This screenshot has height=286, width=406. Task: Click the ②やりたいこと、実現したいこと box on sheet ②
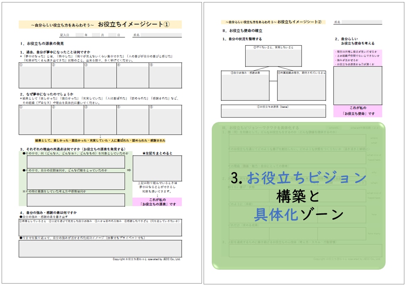point(273,56)
